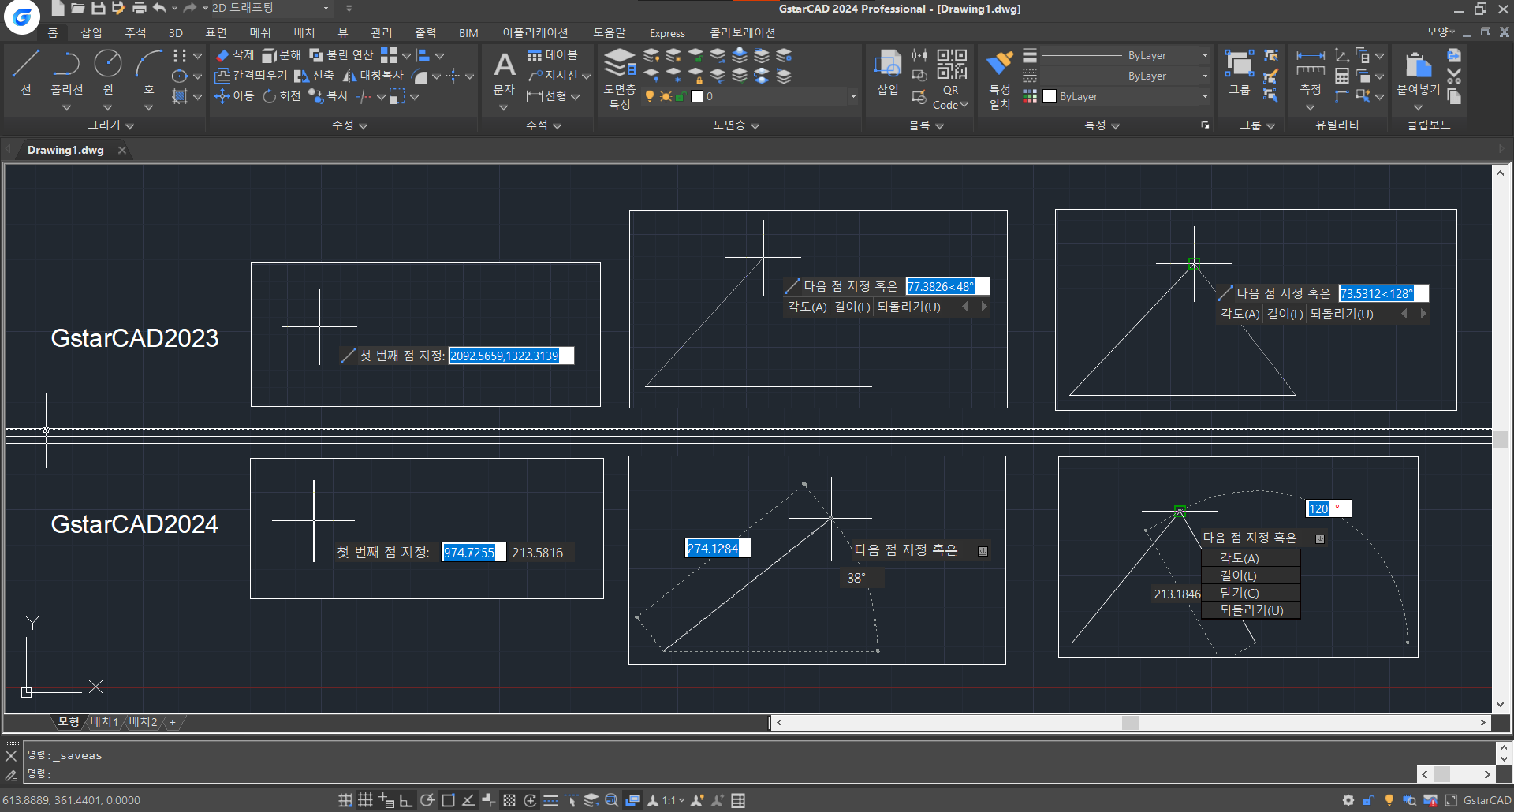Click the Linear dimension (선형) button

click(x=547, y=95)
